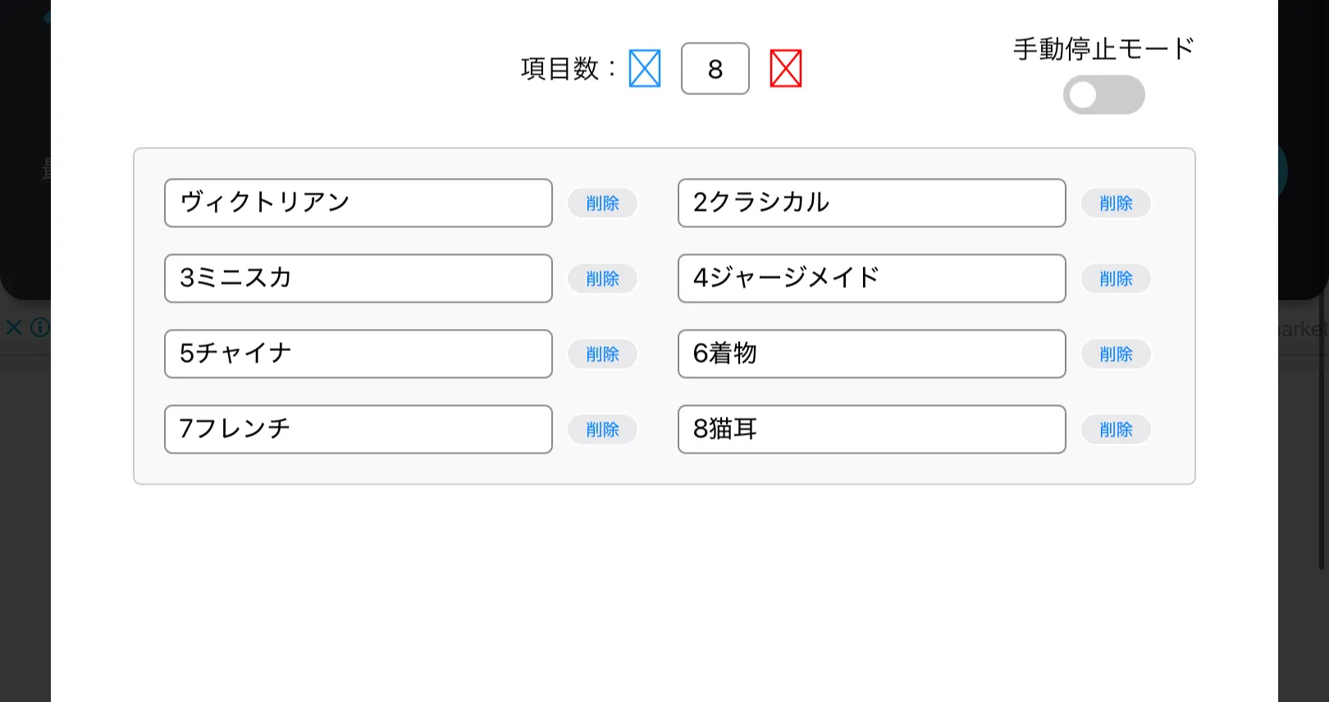Click the blue crossed box icon beside 項目数

click(645, 69)
